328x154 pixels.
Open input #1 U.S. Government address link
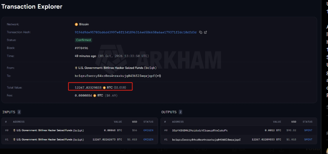(50, 139)
